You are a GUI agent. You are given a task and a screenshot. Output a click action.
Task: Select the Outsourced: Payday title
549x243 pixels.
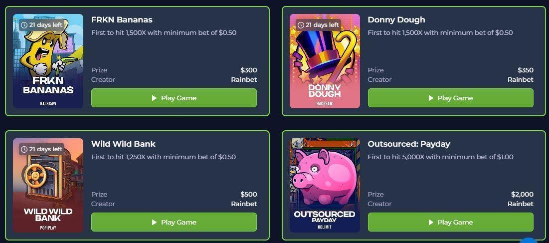409,144
